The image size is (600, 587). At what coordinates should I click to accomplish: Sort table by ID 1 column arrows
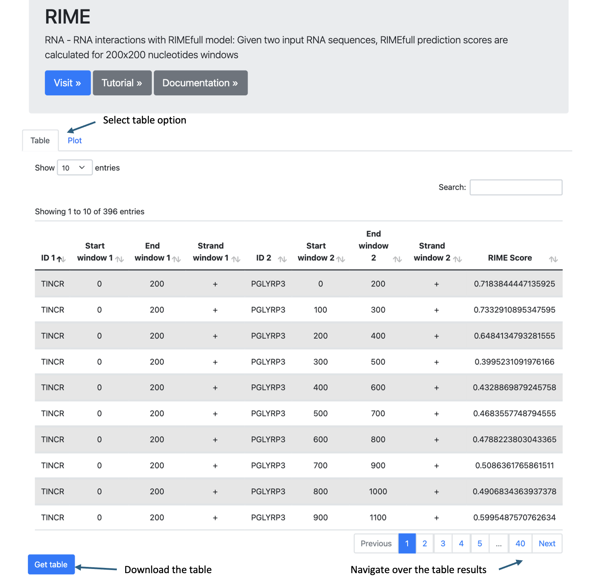tap(61, 259)
